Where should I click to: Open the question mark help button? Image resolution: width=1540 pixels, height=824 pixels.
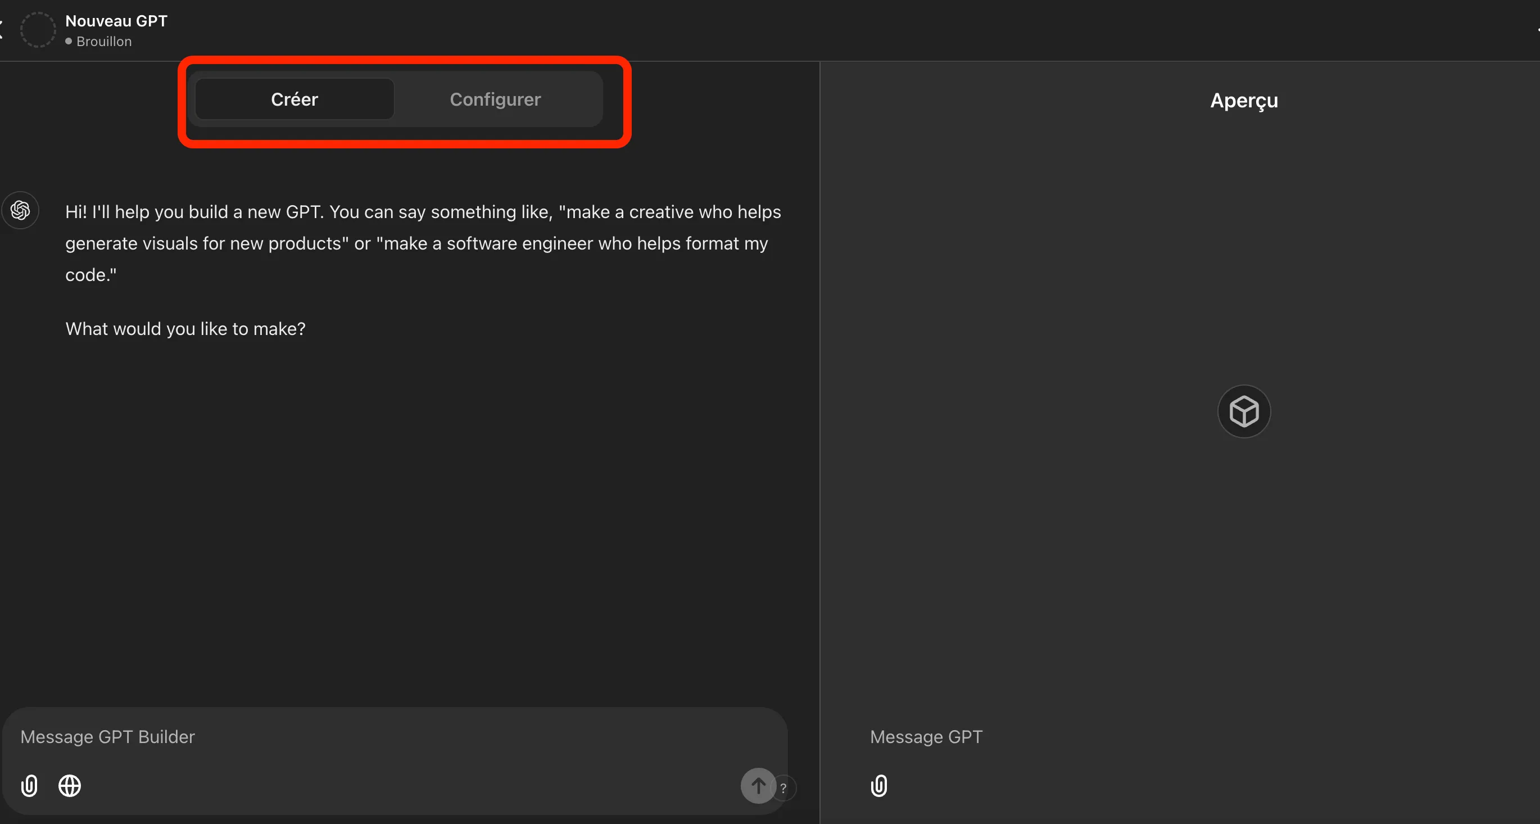(783, 788)
